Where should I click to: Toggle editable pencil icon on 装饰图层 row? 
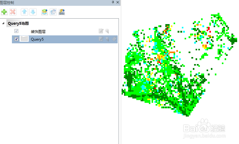pyautogui.click(x=101, y=31)
